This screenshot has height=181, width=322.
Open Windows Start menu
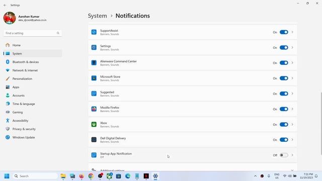click(x=7, y=176)
